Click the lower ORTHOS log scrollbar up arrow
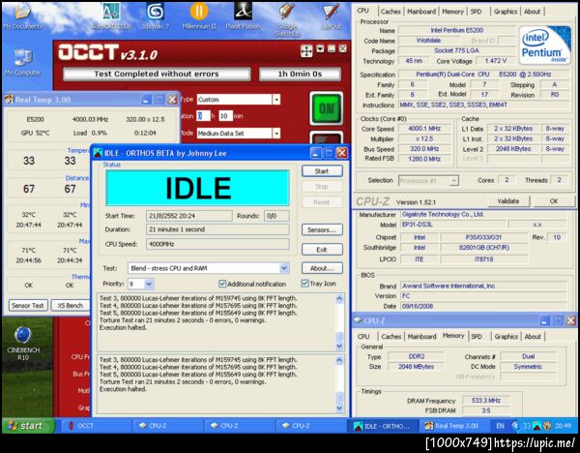 pyautogui.click(x=339, y=360)
